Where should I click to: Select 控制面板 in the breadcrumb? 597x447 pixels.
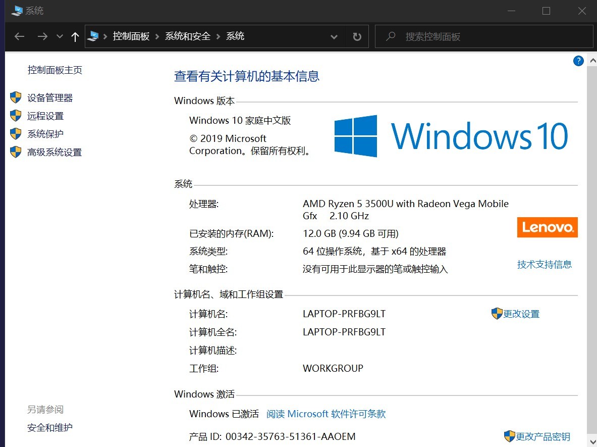tap(131, 36)
